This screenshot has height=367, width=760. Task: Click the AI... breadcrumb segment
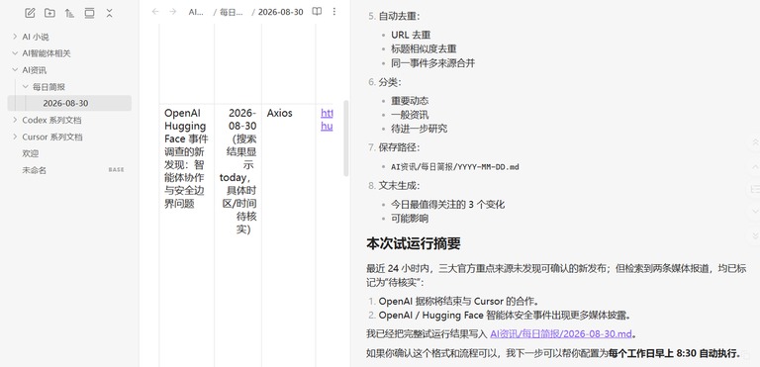click(196, 12)
